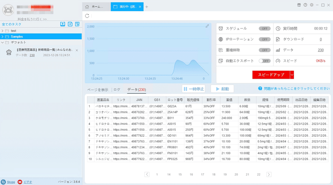Click the schedule clock icon
Screen dimensions: 333x185
221,28
